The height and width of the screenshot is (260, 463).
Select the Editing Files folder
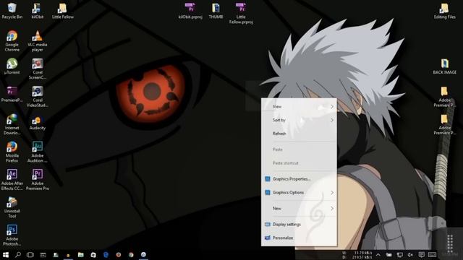point(444,12)
